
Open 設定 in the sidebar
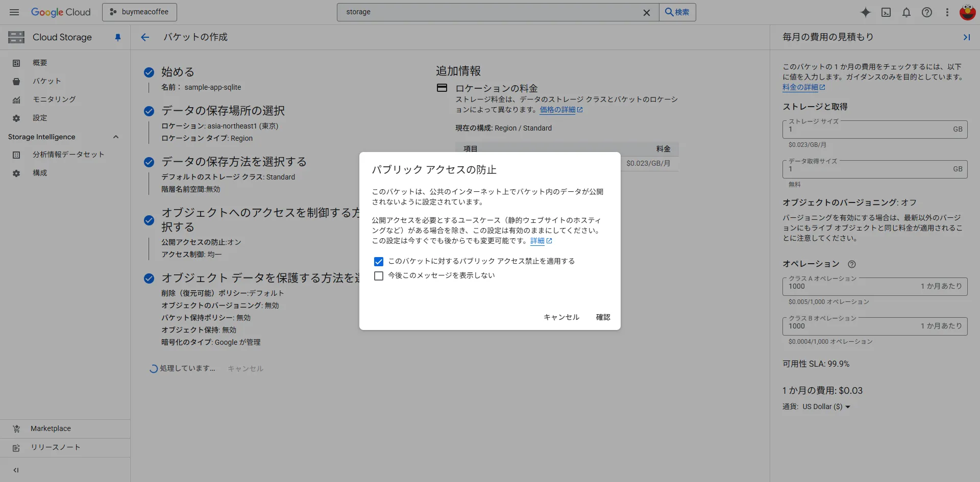coord(65,118)
